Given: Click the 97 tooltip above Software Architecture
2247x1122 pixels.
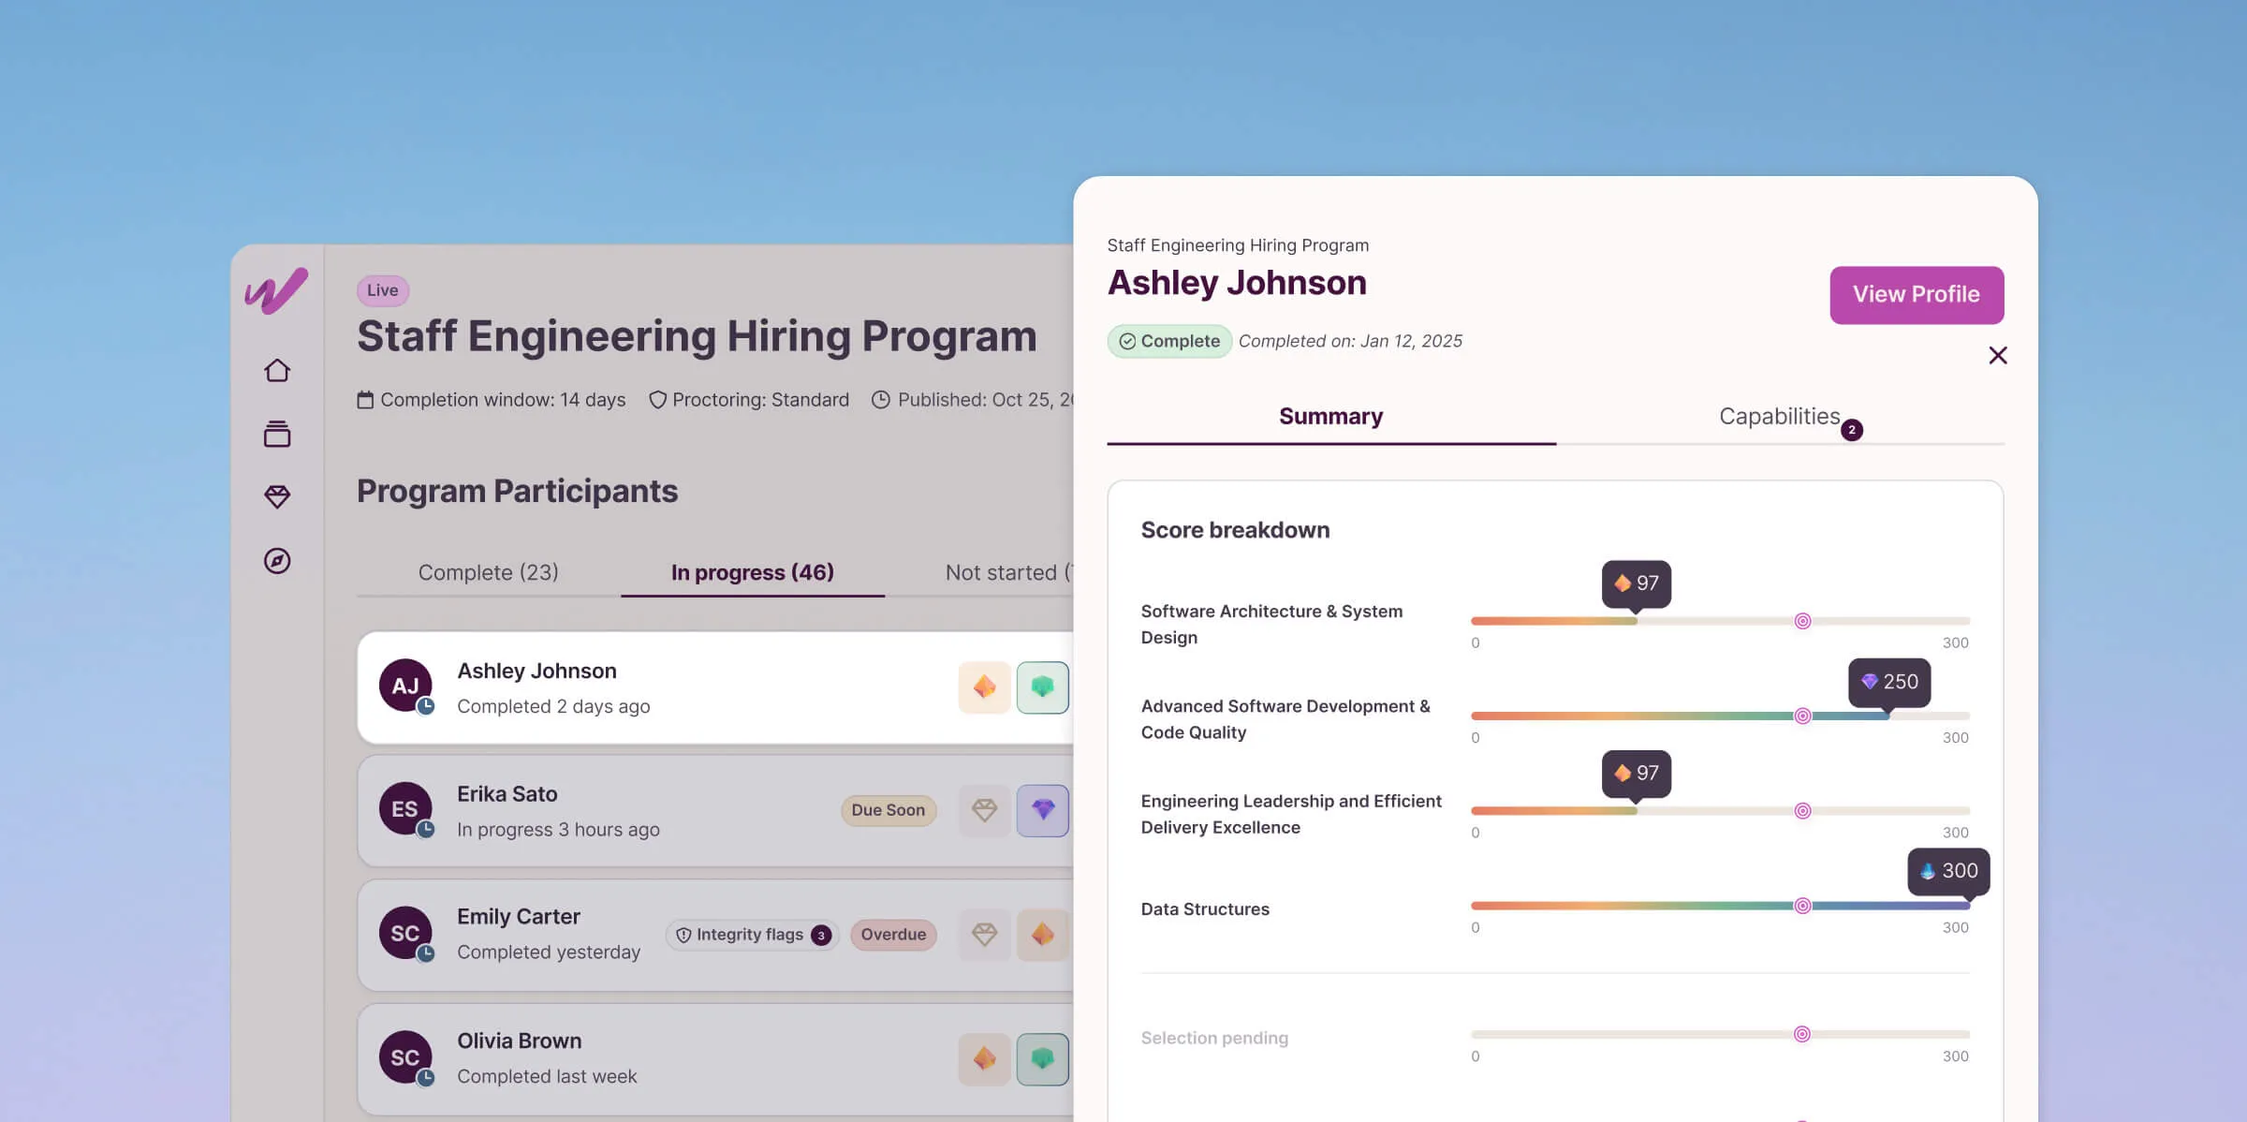Looking at the screenshot, I should coord(1637,583).
